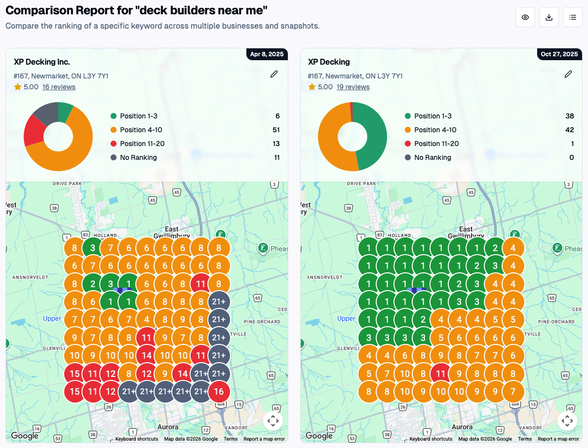The image size is (588, 448).
Task: Select the red 11 pin on right map
Action: [x=440, y=374]
